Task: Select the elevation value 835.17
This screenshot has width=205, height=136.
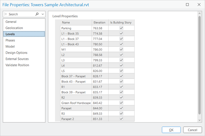Action: [100, 92]
